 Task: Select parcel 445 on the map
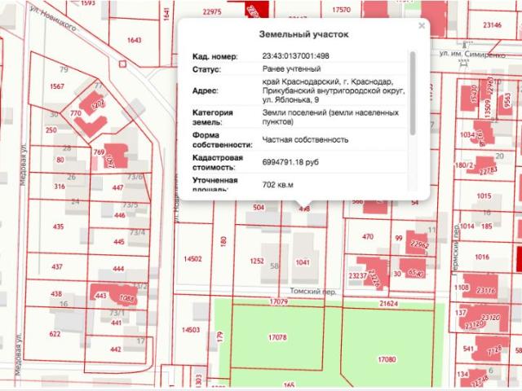coord(119,242)
